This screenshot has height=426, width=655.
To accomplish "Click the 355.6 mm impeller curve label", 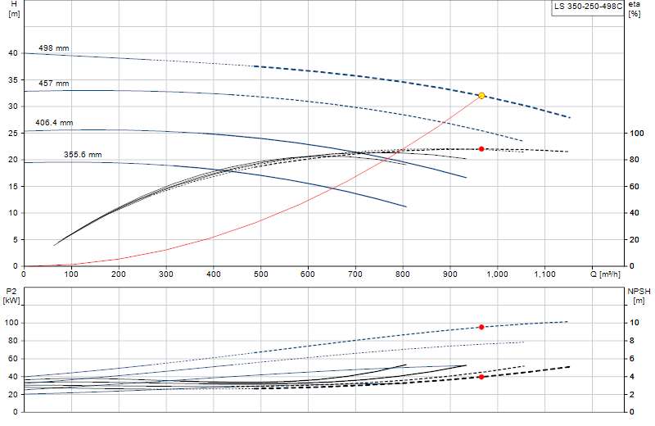I will click(x=83, y=155).
